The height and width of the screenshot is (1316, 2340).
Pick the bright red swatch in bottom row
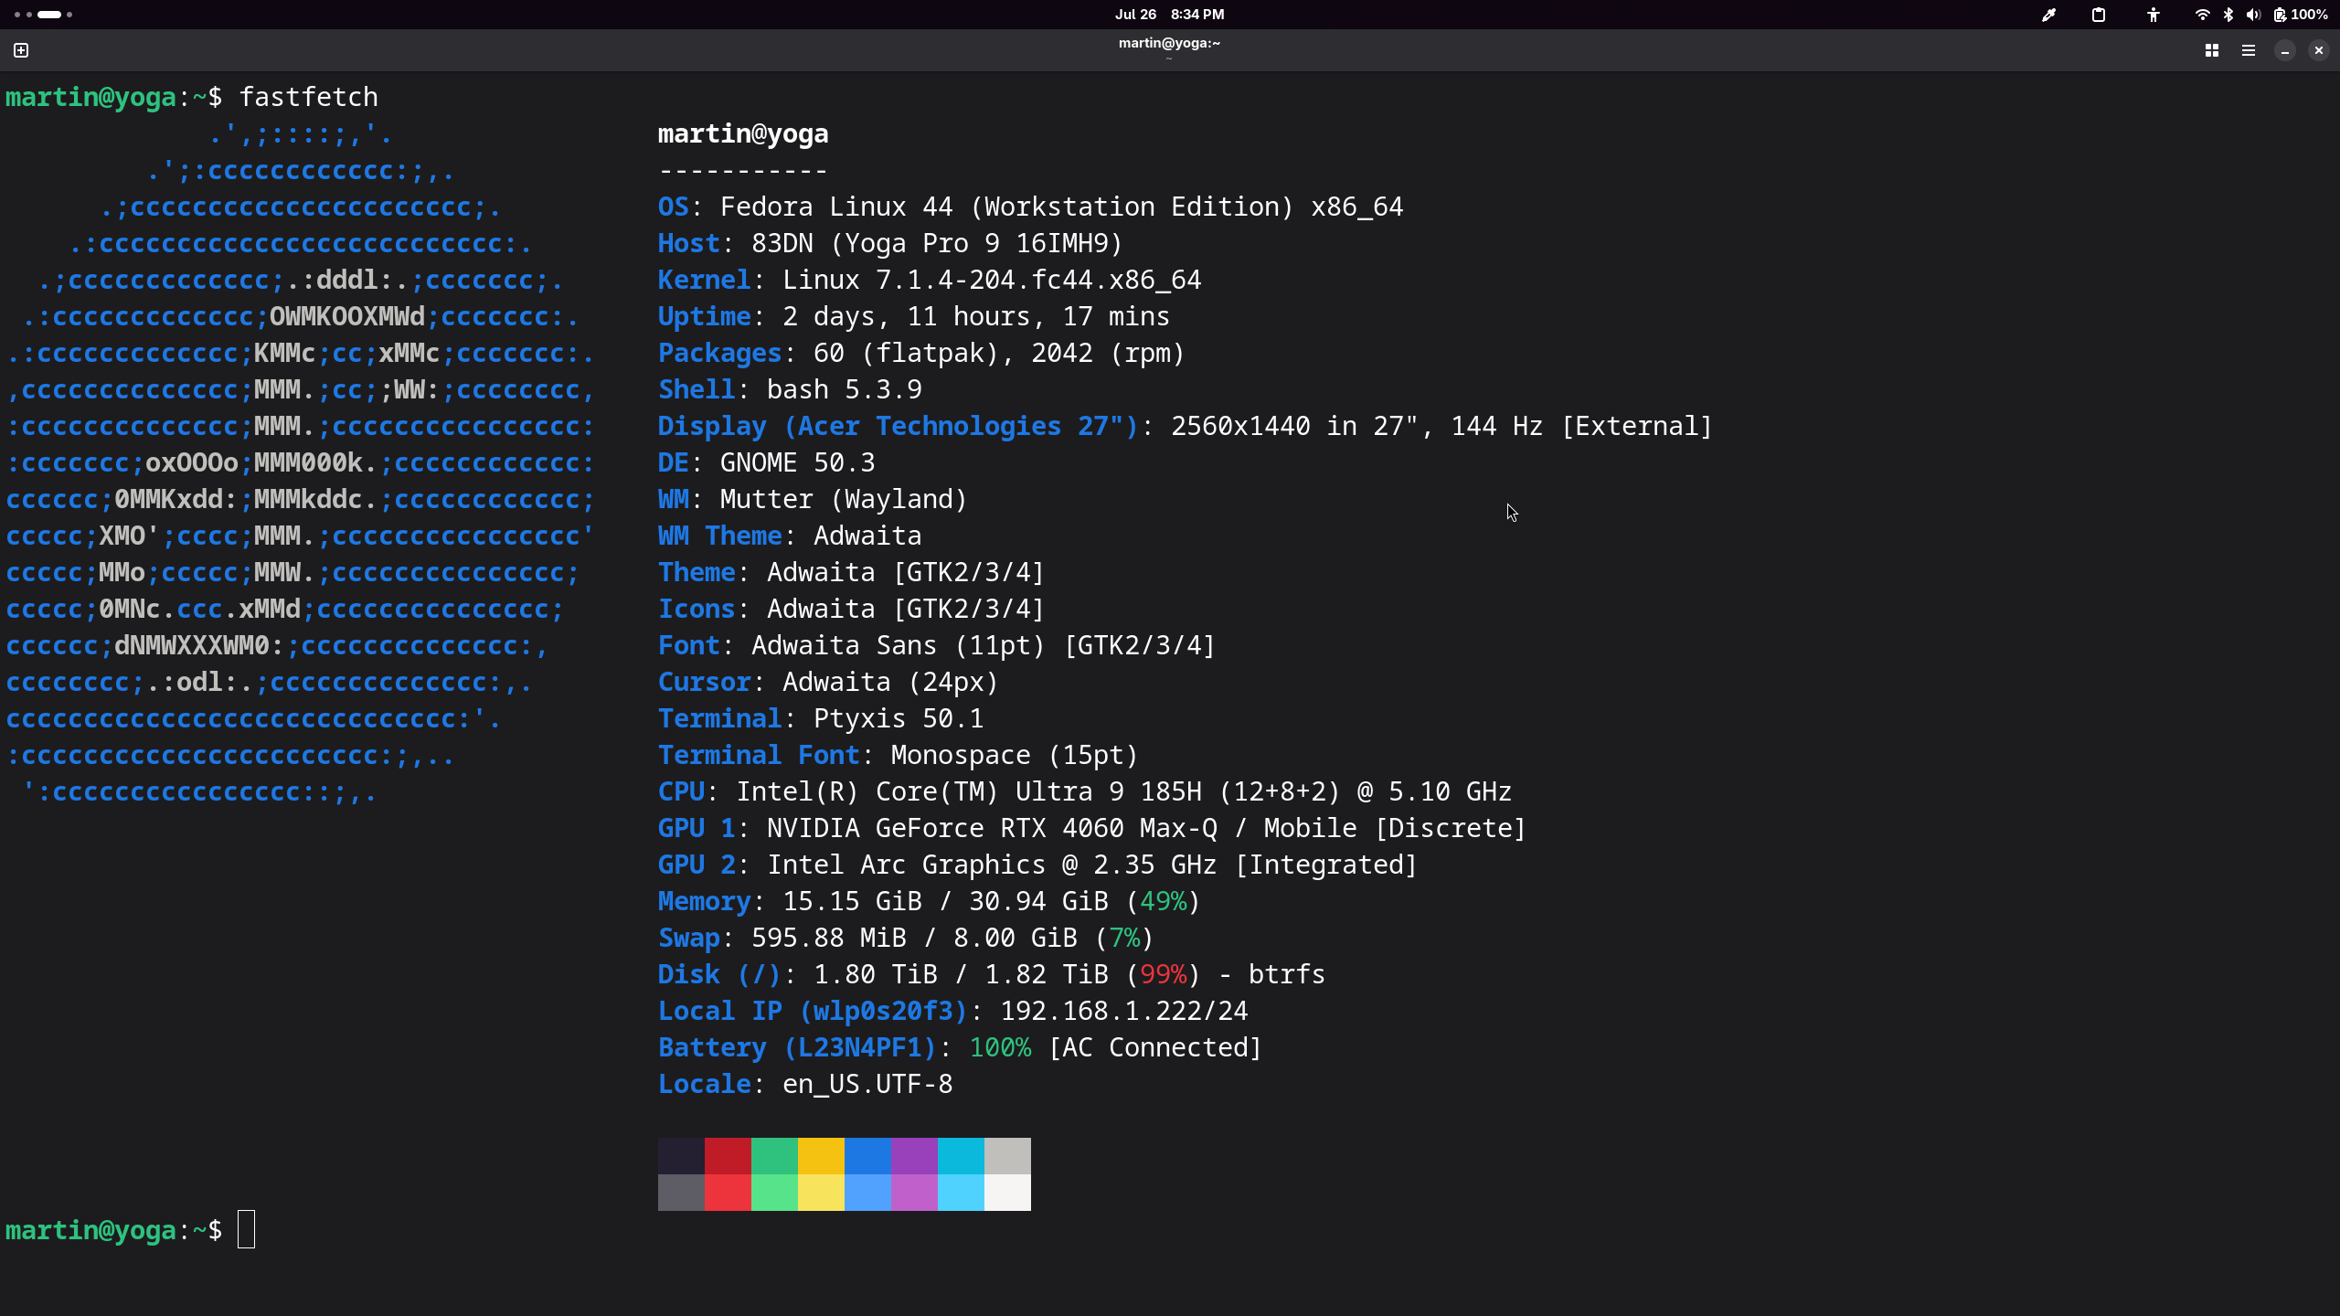click(728, 1193)
